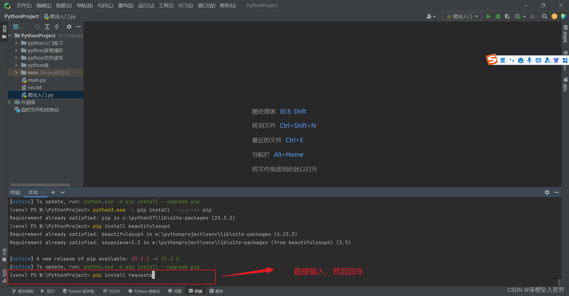Open the Code With Me user icon
The image size is (569, 296).
(431, 16)
